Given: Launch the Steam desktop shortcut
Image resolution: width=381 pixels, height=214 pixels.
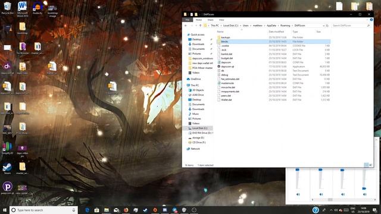Looking at the screenshot, I should 7,168.
